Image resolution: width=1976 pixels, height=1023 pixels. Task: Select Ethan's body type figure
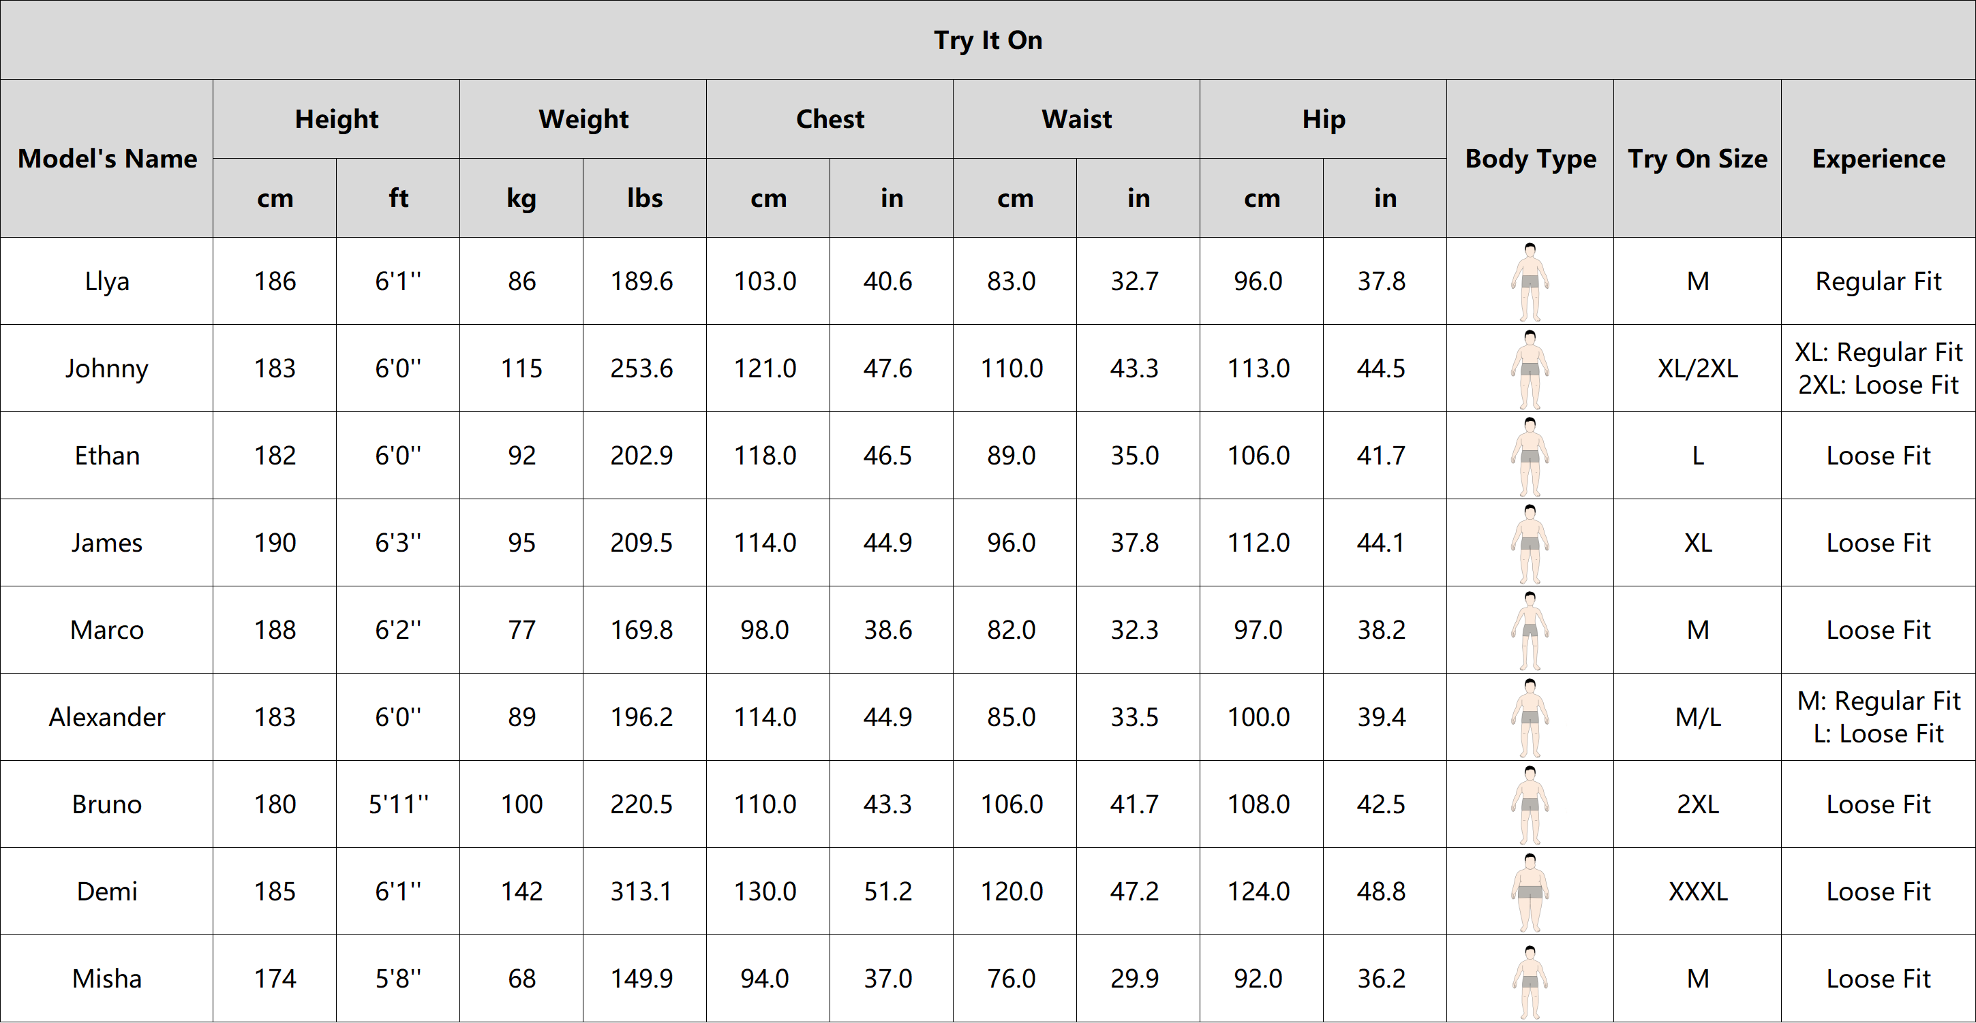coord(1530,457)
